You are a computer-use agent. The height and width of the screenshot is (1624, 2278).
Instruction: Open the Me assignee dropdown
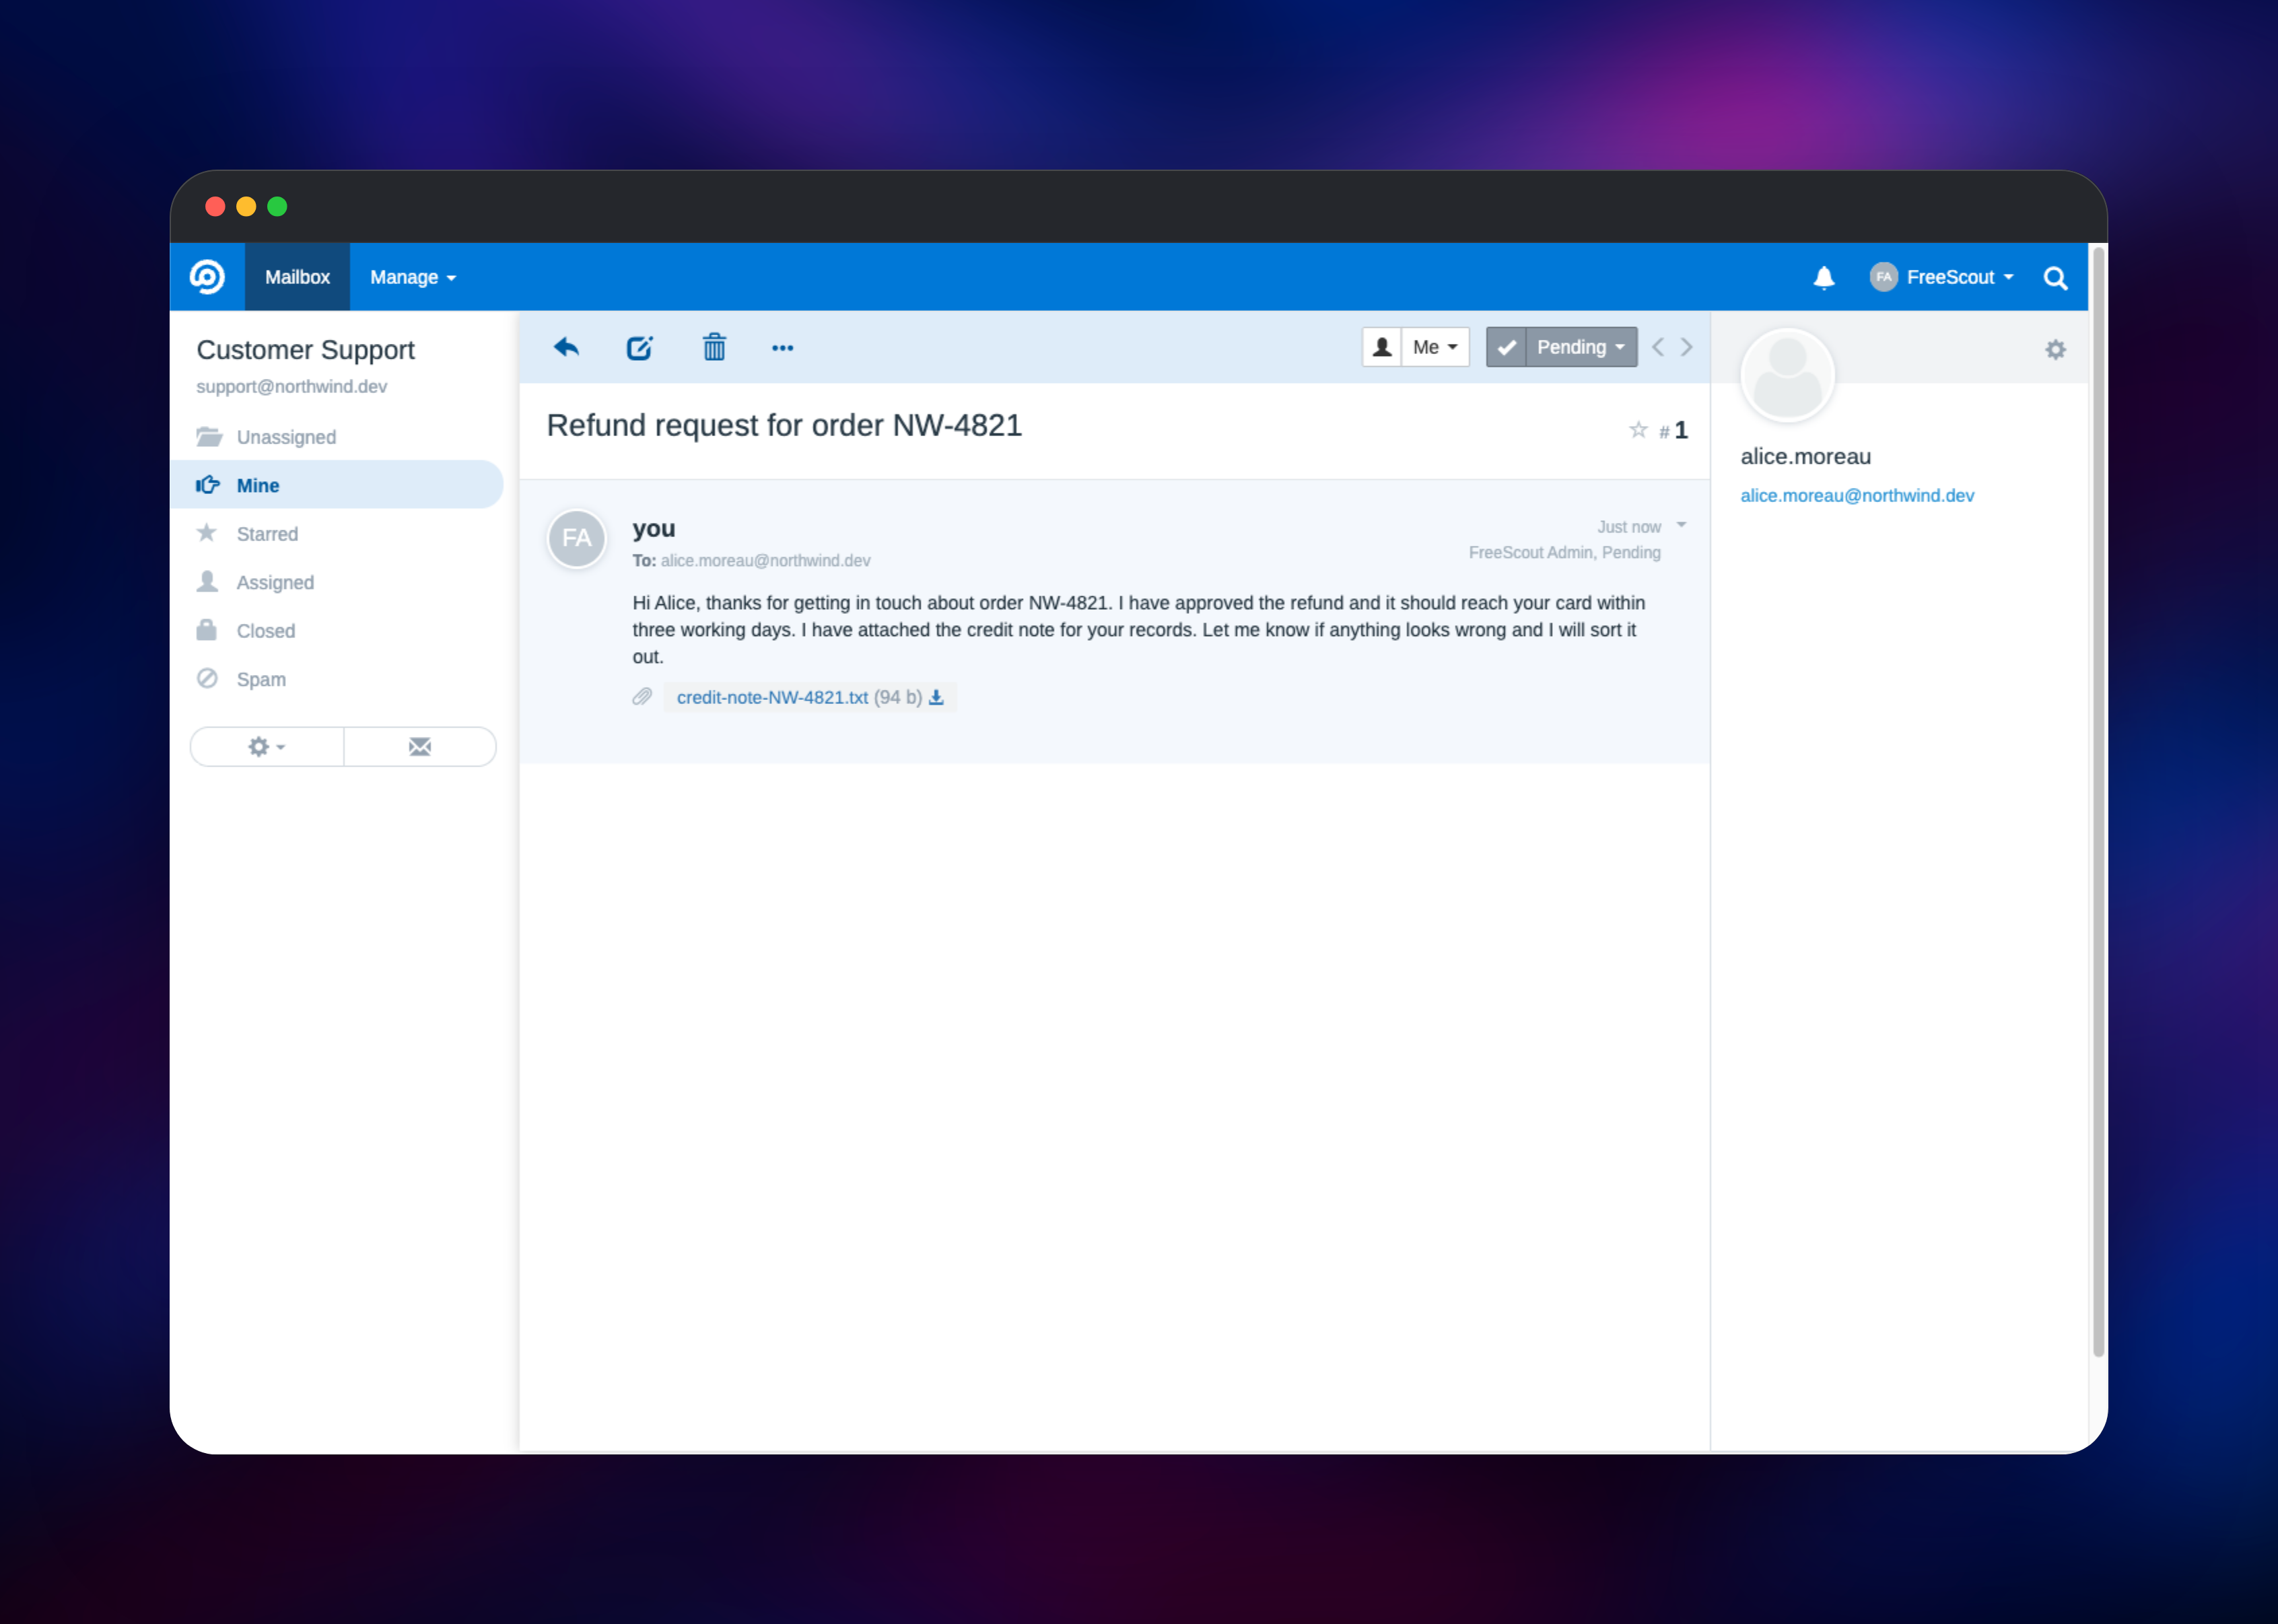tap(1435, 347)
